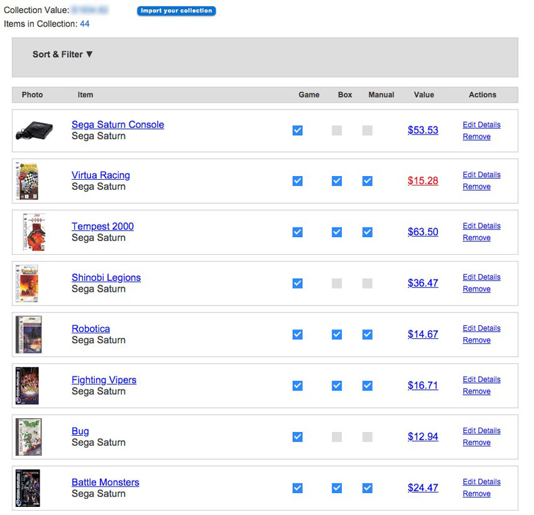The height and width of the screenshot is (515, 534).
Task: Uncheck Game checkbox for Virtua Racing
Action: click(297, 181)
